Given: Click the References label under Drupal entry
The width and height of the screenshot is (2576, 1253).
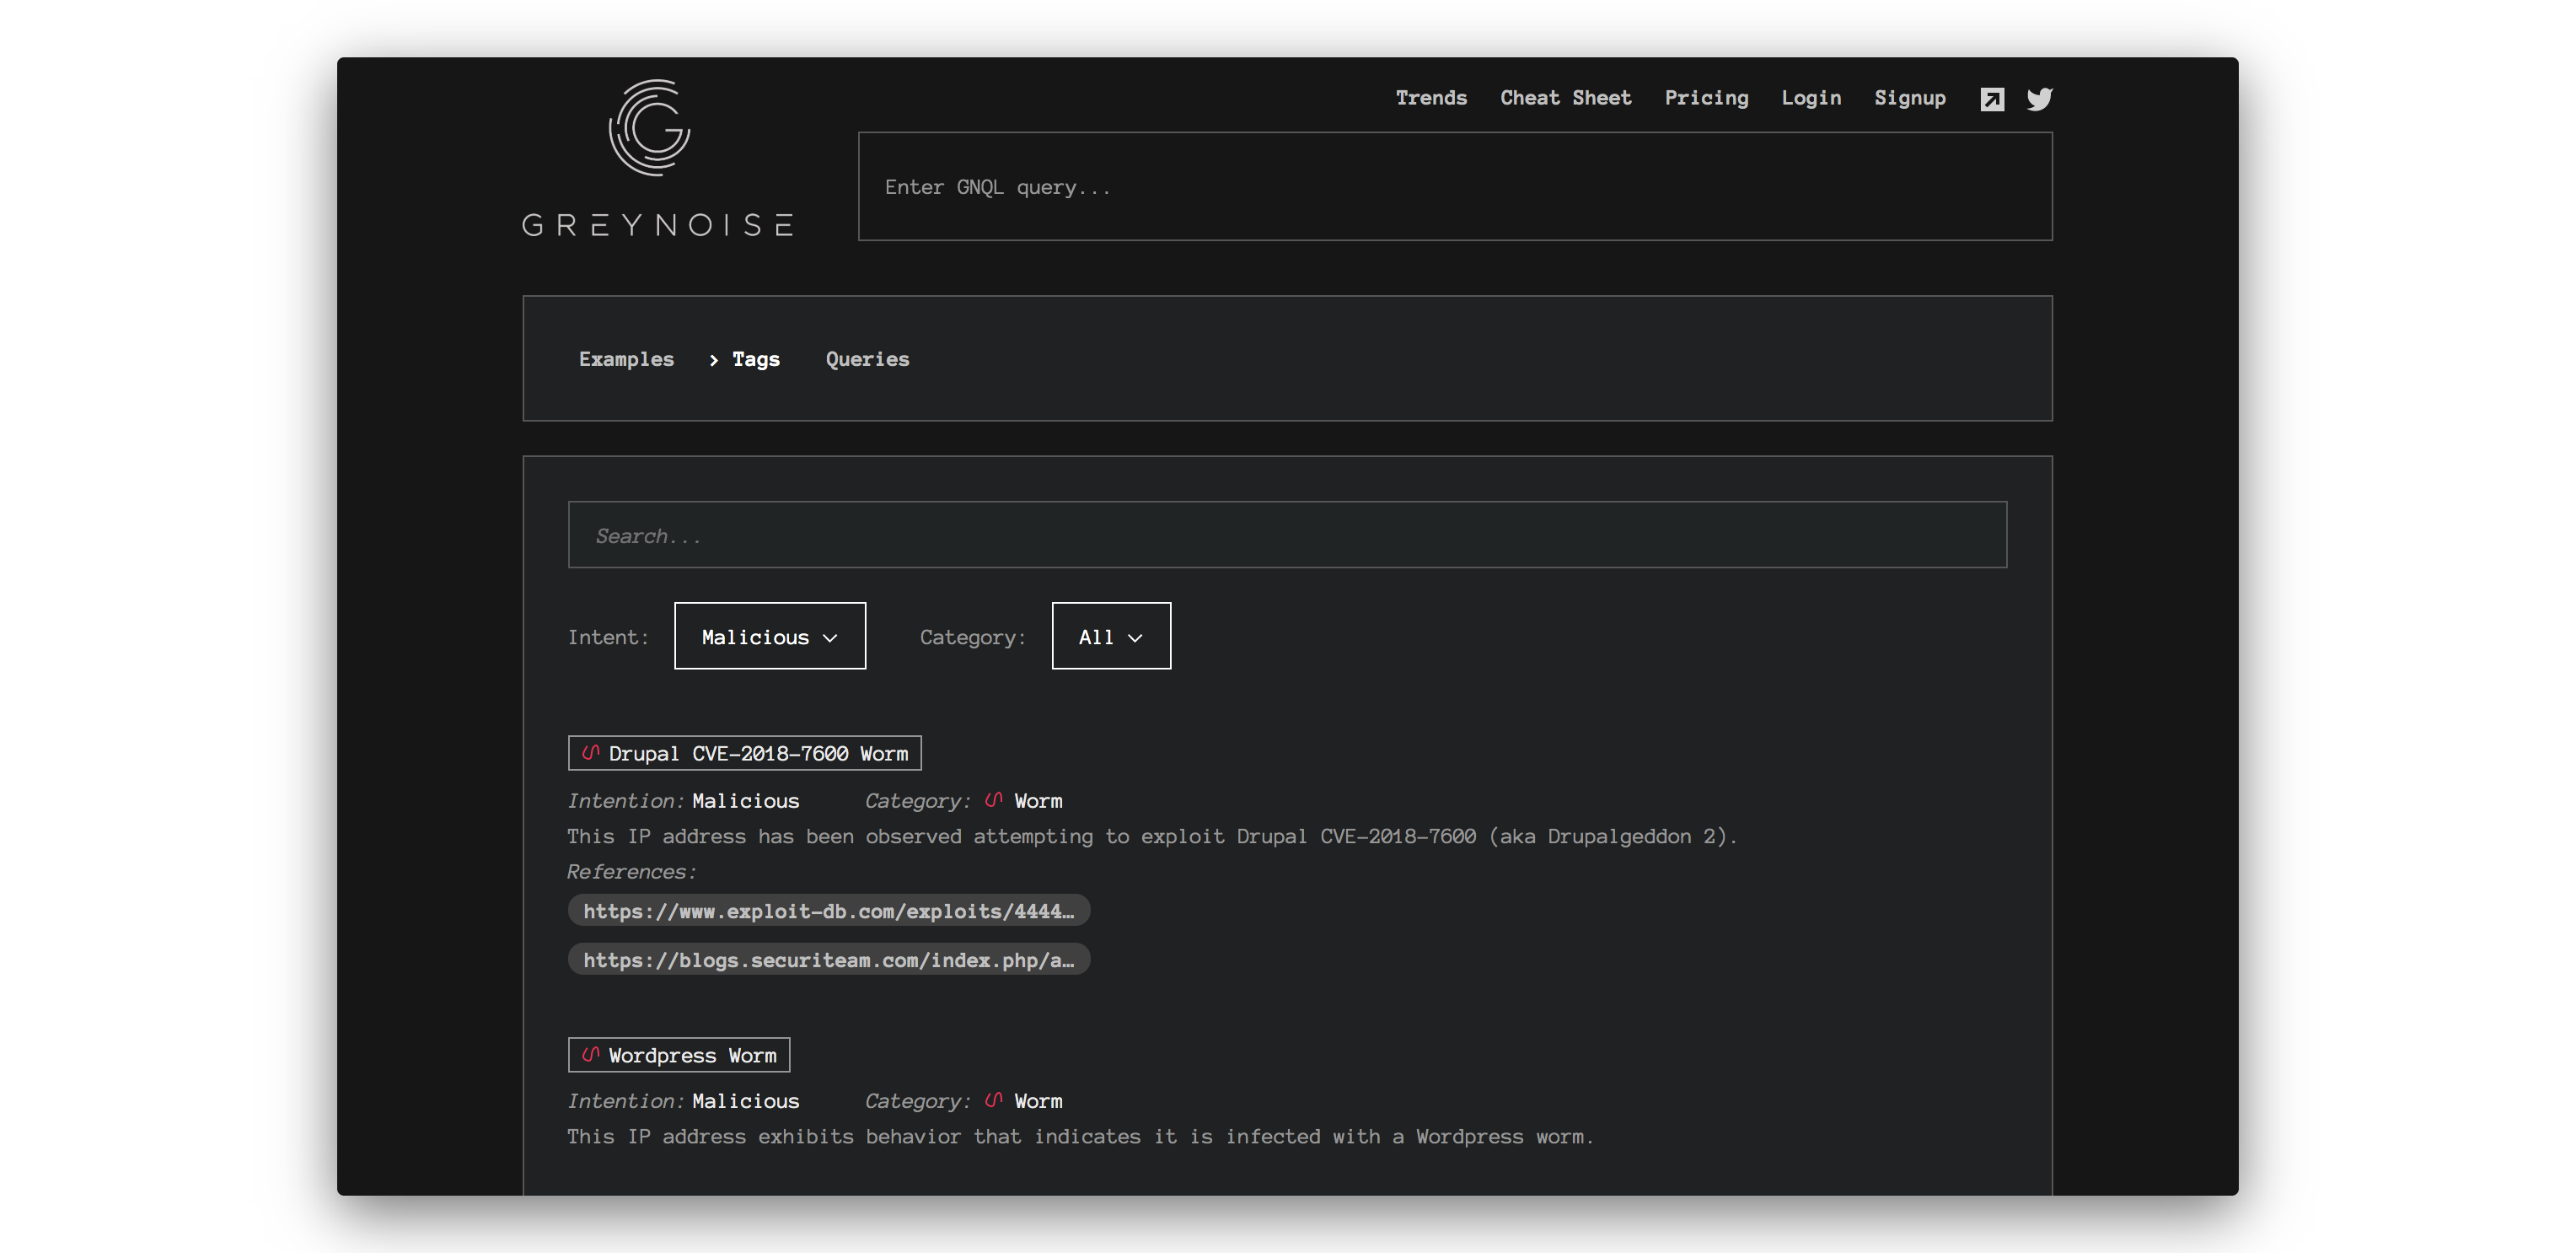Looking at the screenshot, I should tap(631, 872).
